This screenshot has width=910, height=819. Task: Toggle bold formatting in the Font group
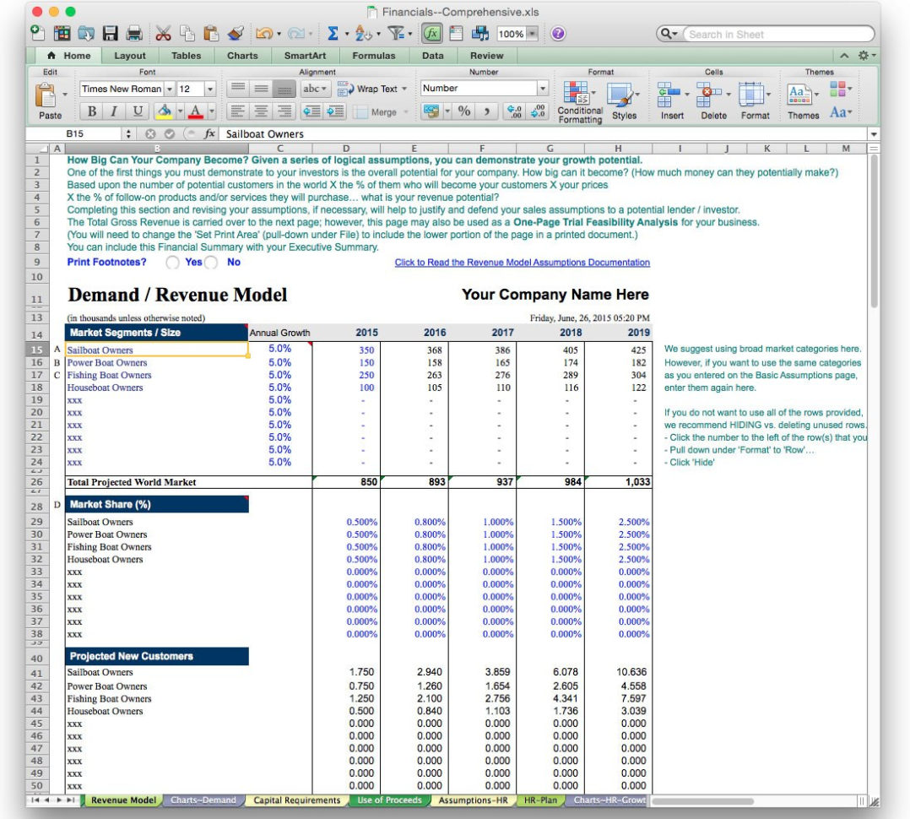tap(92, 110)
